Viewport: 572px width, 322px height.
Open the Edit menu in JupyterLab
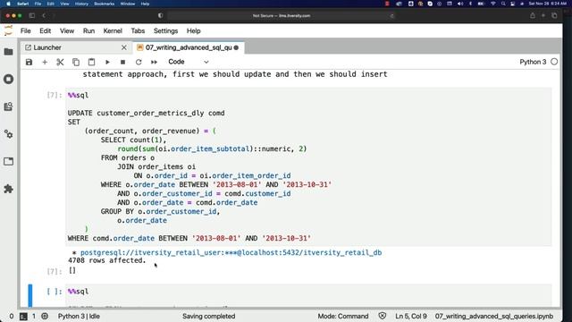46,31
